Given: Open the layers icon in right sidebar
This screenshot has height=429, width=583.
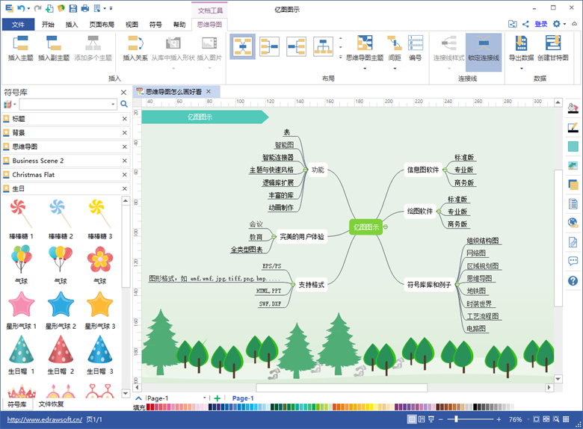Looking at the screenshot, I should tap(573, 185).
